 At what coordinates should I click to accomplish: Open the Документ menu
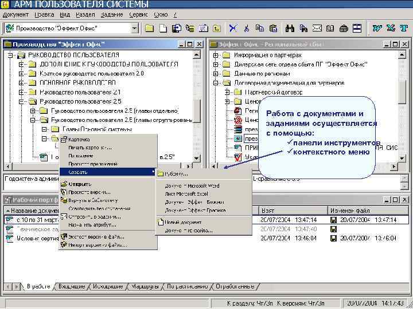coord(15,15)
